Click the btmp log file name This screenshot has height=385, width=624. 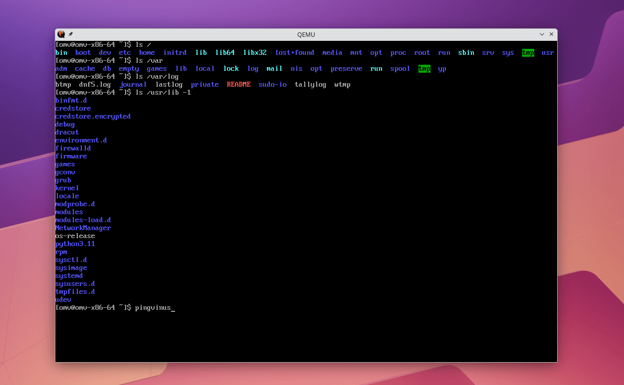[63, 85]
